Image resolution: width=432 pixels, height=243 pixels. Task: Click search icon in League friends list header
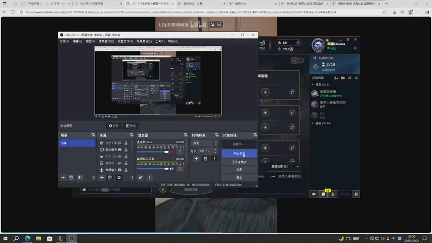356,78
